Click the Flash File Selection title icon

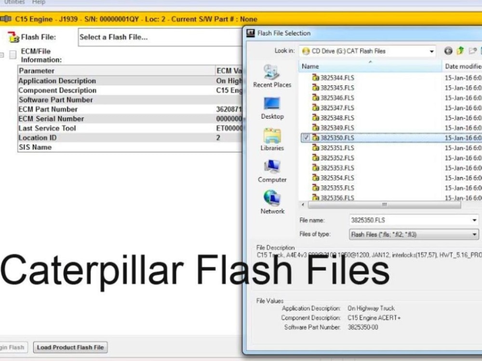coord(251,33)
